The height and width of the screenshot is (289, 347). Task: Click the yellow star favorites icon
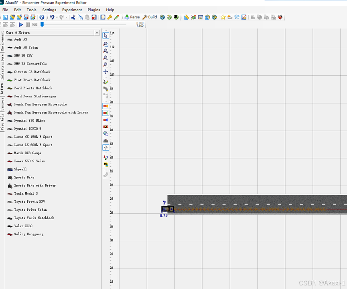click(223, 17)
